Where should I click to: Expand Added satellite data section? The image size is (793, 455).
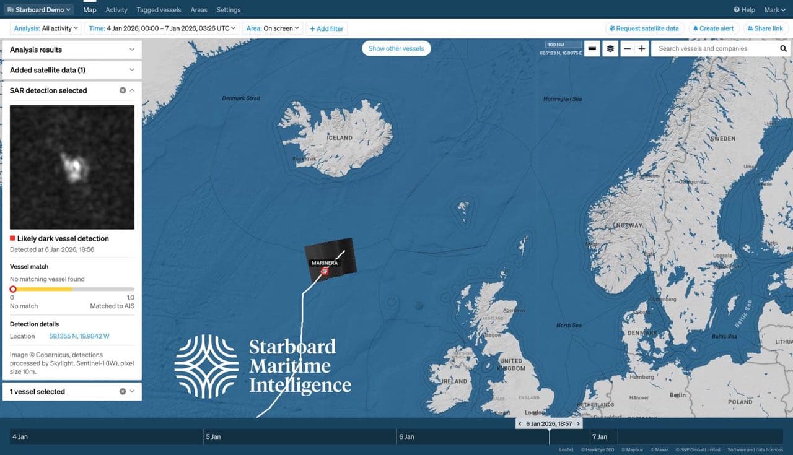click(132, 70)
